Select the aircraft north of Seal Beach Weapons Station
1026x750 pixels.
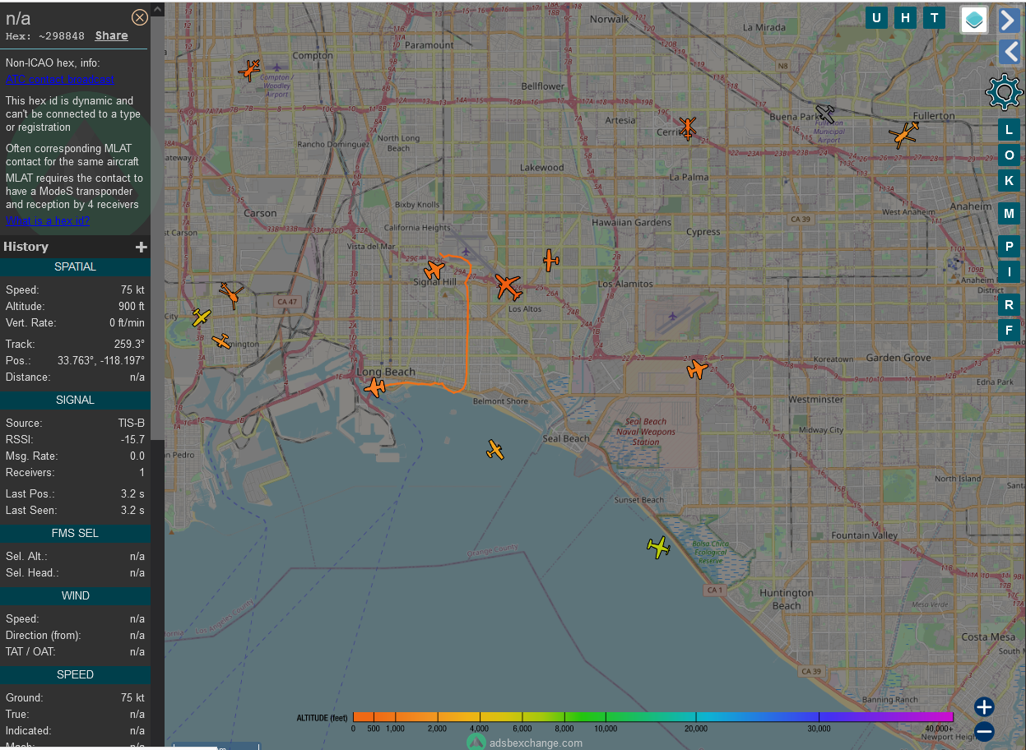[x=697, y=369]
